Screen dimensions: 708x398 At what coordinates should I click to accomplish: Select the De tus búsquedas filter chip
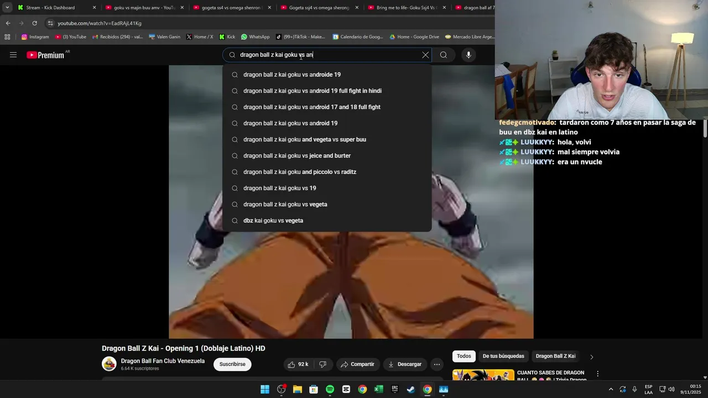click(x=503, y=356)
